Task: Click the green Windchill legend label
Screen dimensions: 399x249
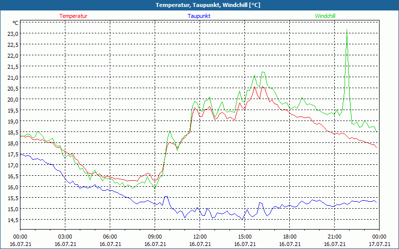Action: coord(325,16)
